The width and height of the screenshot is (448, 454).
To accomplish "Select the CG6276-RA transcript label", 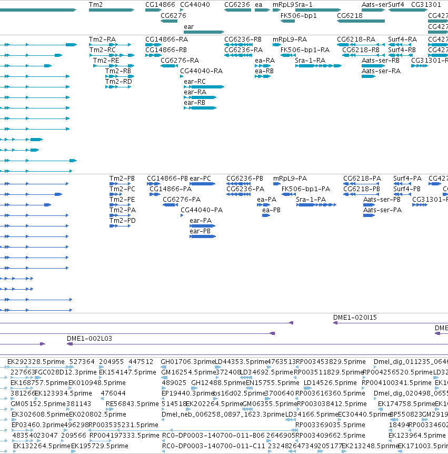I will [180, 61].
